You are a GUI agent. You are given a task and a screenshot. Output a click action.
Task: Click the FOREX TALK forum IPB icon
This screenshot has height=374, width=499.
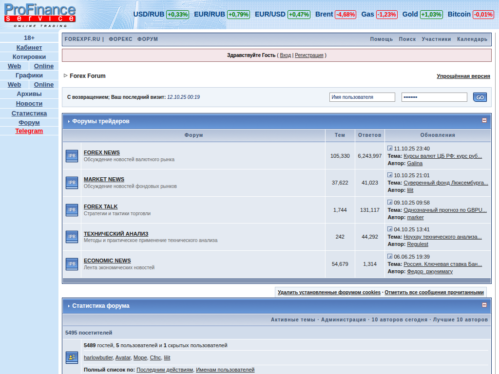click(72, 210)
